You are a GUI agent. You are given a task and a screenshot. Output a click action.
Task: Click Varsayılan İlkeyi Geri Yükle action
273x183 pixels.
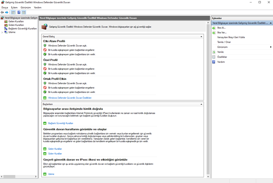pyautogui.click(x=231, y=37)
